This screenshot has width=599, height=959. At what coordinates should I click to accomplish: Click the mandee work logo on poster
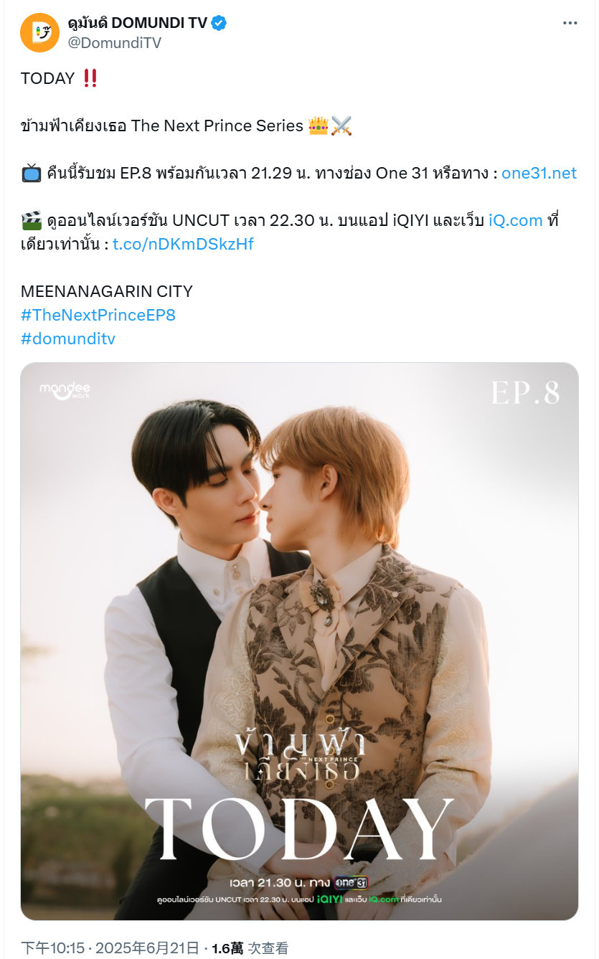coord(65,390)
